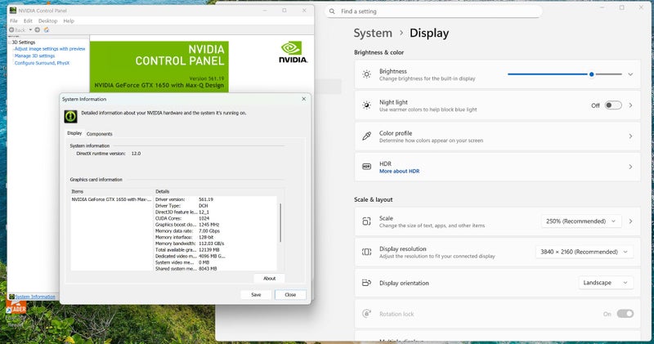This screenshot has height=344, width=654.
Task: Click the Rotation lock icon
Action: point(366,314)
